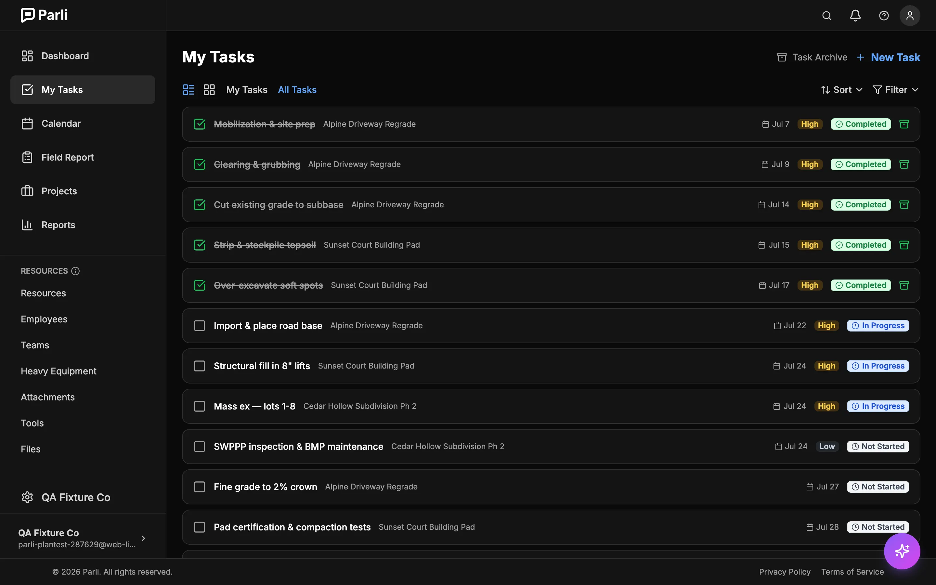Click the Resources info icon
This screenshot has height=585, width=936.
click(75, 271)
